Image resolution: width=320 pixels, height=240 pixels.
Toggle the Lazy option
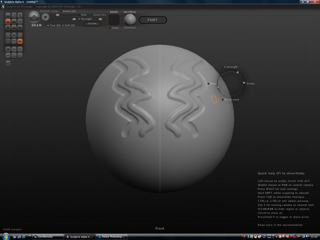54,11
